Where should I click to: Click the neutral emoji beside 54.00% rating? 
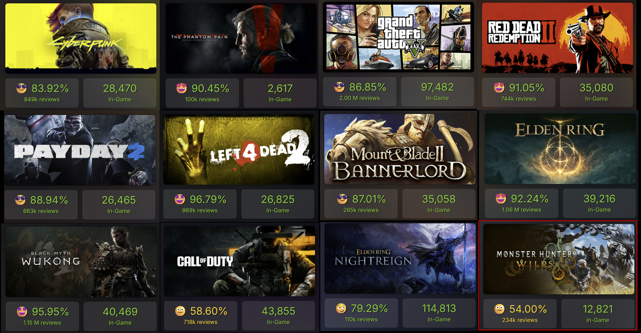499,309
